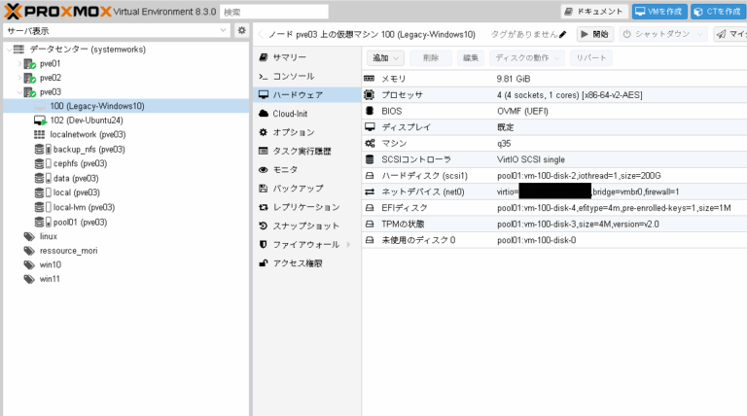
Task: Click the display monitor icon in hardware list
Action: (x=370, y=127)
